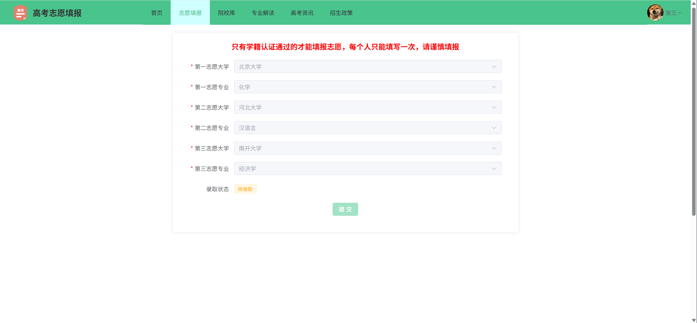
Task: Open 第二志愿大学 select showing 河北大学
Action: [x=367, y=107]
